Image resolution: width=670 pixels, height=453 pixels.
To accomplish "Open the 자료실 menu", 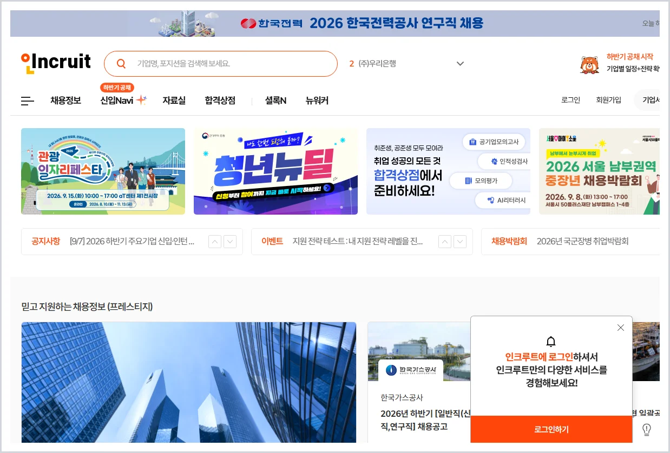I will (174, 101).
